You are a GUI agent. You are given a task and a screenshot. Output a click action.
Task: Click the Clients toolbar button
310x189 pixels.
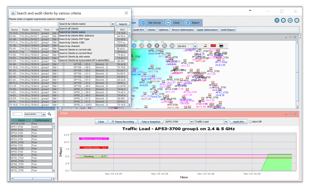(151, 30)
